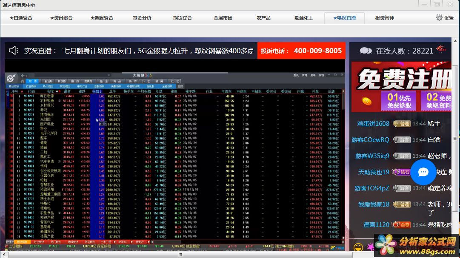Click the pink star burst icon by emoji

(x=371, y=247)
